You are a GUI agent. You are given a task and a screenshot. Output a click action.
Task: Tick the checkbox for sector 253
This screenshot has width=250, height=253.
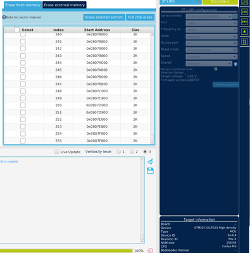tap(23, 126)
